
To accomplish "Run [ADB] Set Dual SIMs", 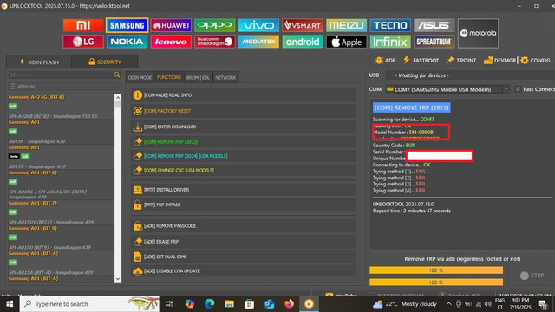I will [244, 257].
